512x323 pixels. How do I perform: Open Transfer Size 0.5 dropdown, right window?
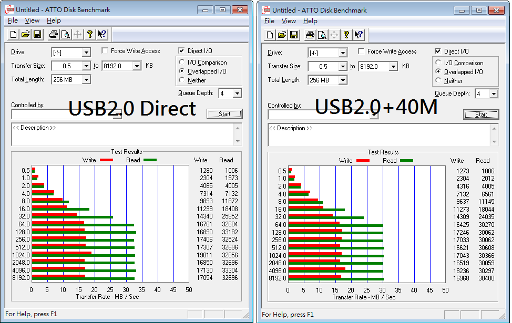pyautogui.click(x=343, y=67)
